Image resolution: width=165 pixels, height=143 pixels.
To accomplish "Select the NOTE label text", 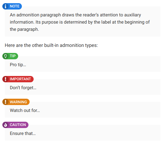I will coord(15,6).
